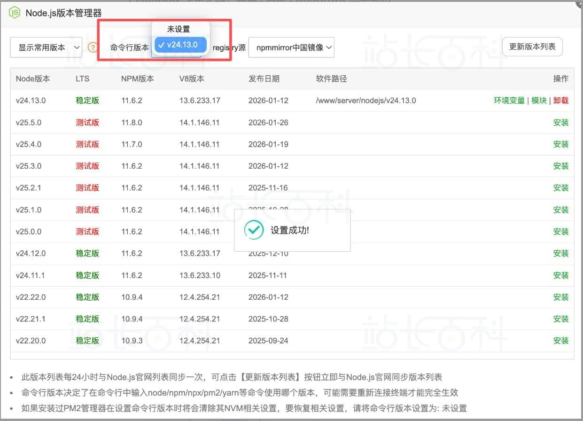Install Node version v24.11.1
The width and height of the screenshot is (583, 421).
[x=561, y=275]
